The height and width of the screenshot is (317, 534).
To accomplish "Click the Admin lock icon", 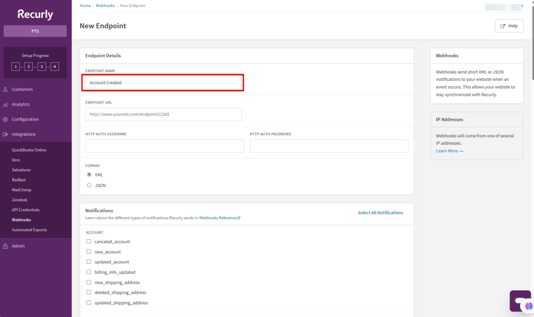I will [x=5, y=246].
